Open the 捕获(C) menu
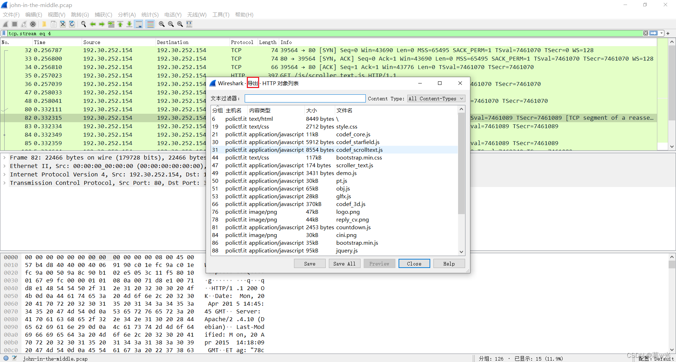This screenshot has height=362, width=676. (x=103, y=14)
